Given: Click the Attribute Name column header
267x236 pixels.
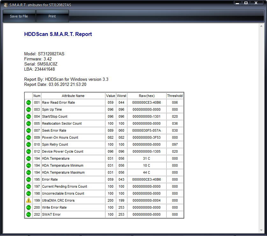Looking at the screenshot, I should 73,96.
